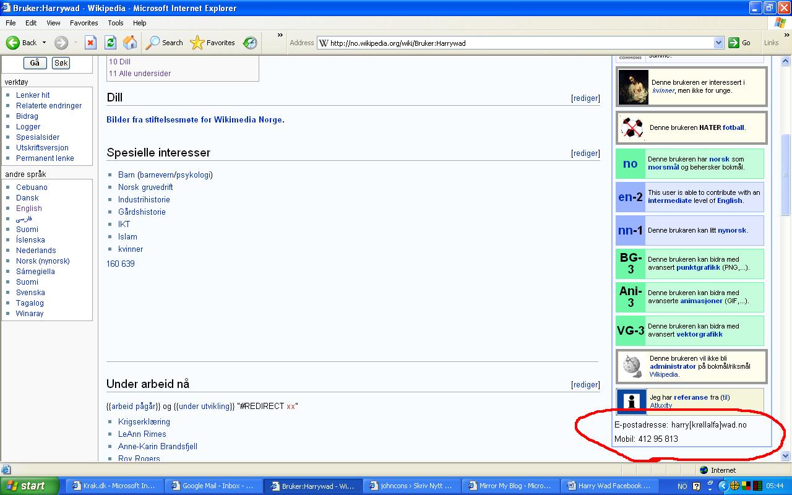Click the Forward navigation arrow icon

point(61,43)
